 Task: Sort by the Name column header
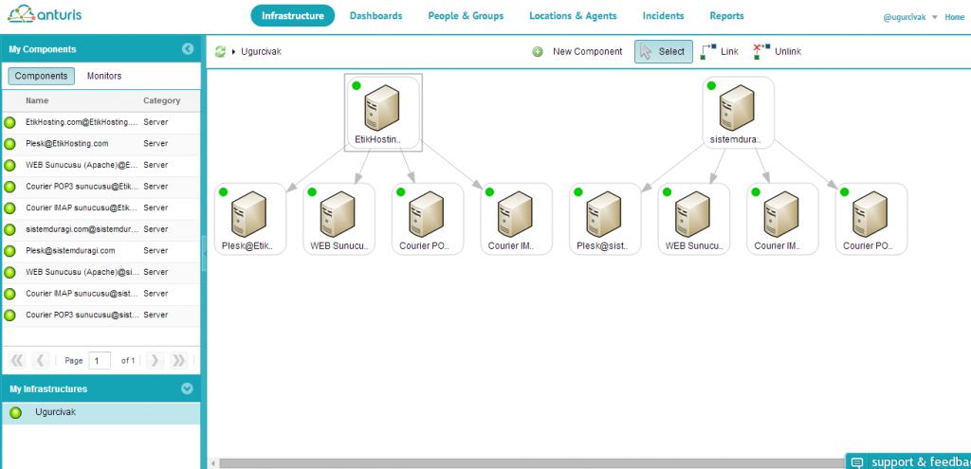click(37, 100)
